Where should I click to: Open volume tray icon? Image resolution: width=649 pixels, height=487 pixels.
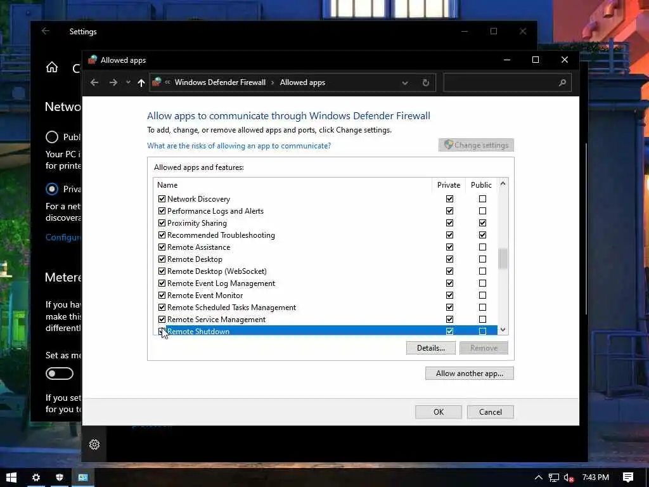[x=569, y=477]
